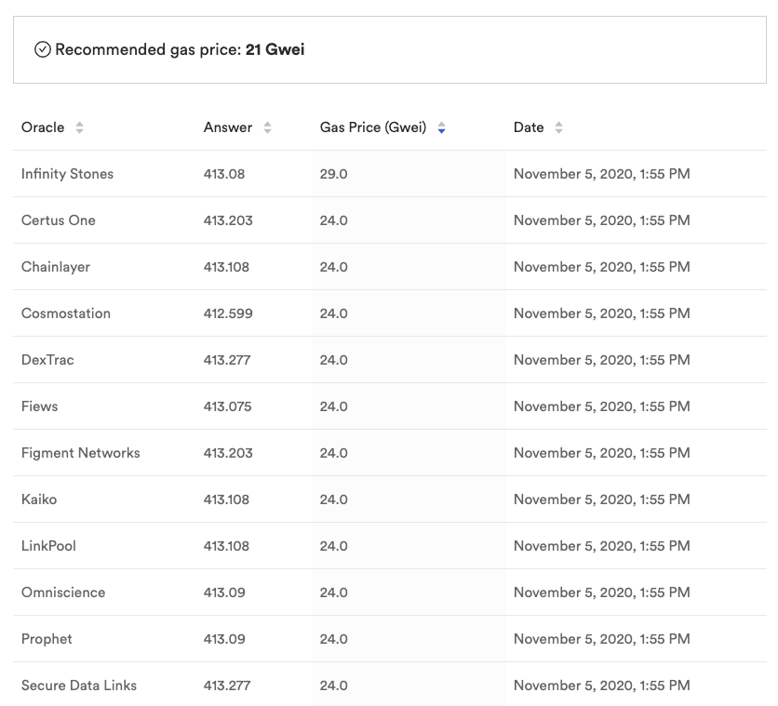
Task: Click the Gas Price (Gwei) header label
Action: (x=373, y=127)
